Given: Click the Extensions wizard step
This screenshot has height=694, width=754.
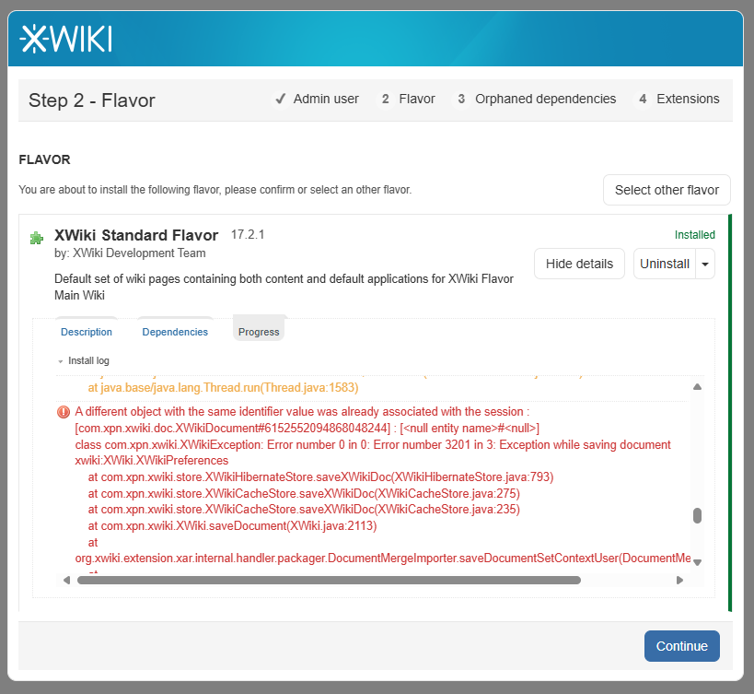Looking at the screenshot, I should coord(678,100).
